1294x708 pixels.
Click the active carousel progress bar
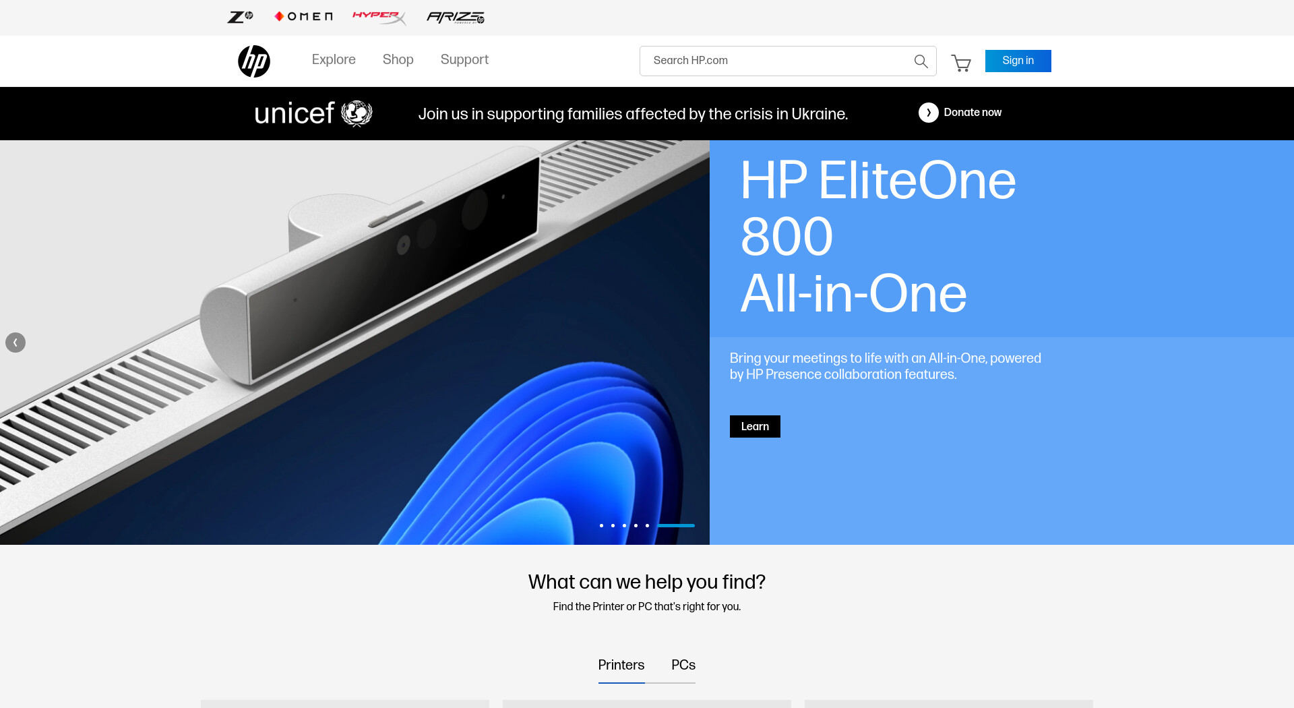click(x=676, y=525)
